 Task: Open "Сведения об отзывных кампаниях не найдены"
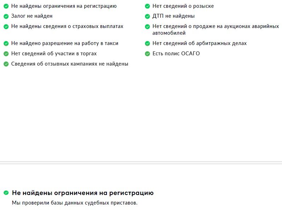(x=70, y=64)
